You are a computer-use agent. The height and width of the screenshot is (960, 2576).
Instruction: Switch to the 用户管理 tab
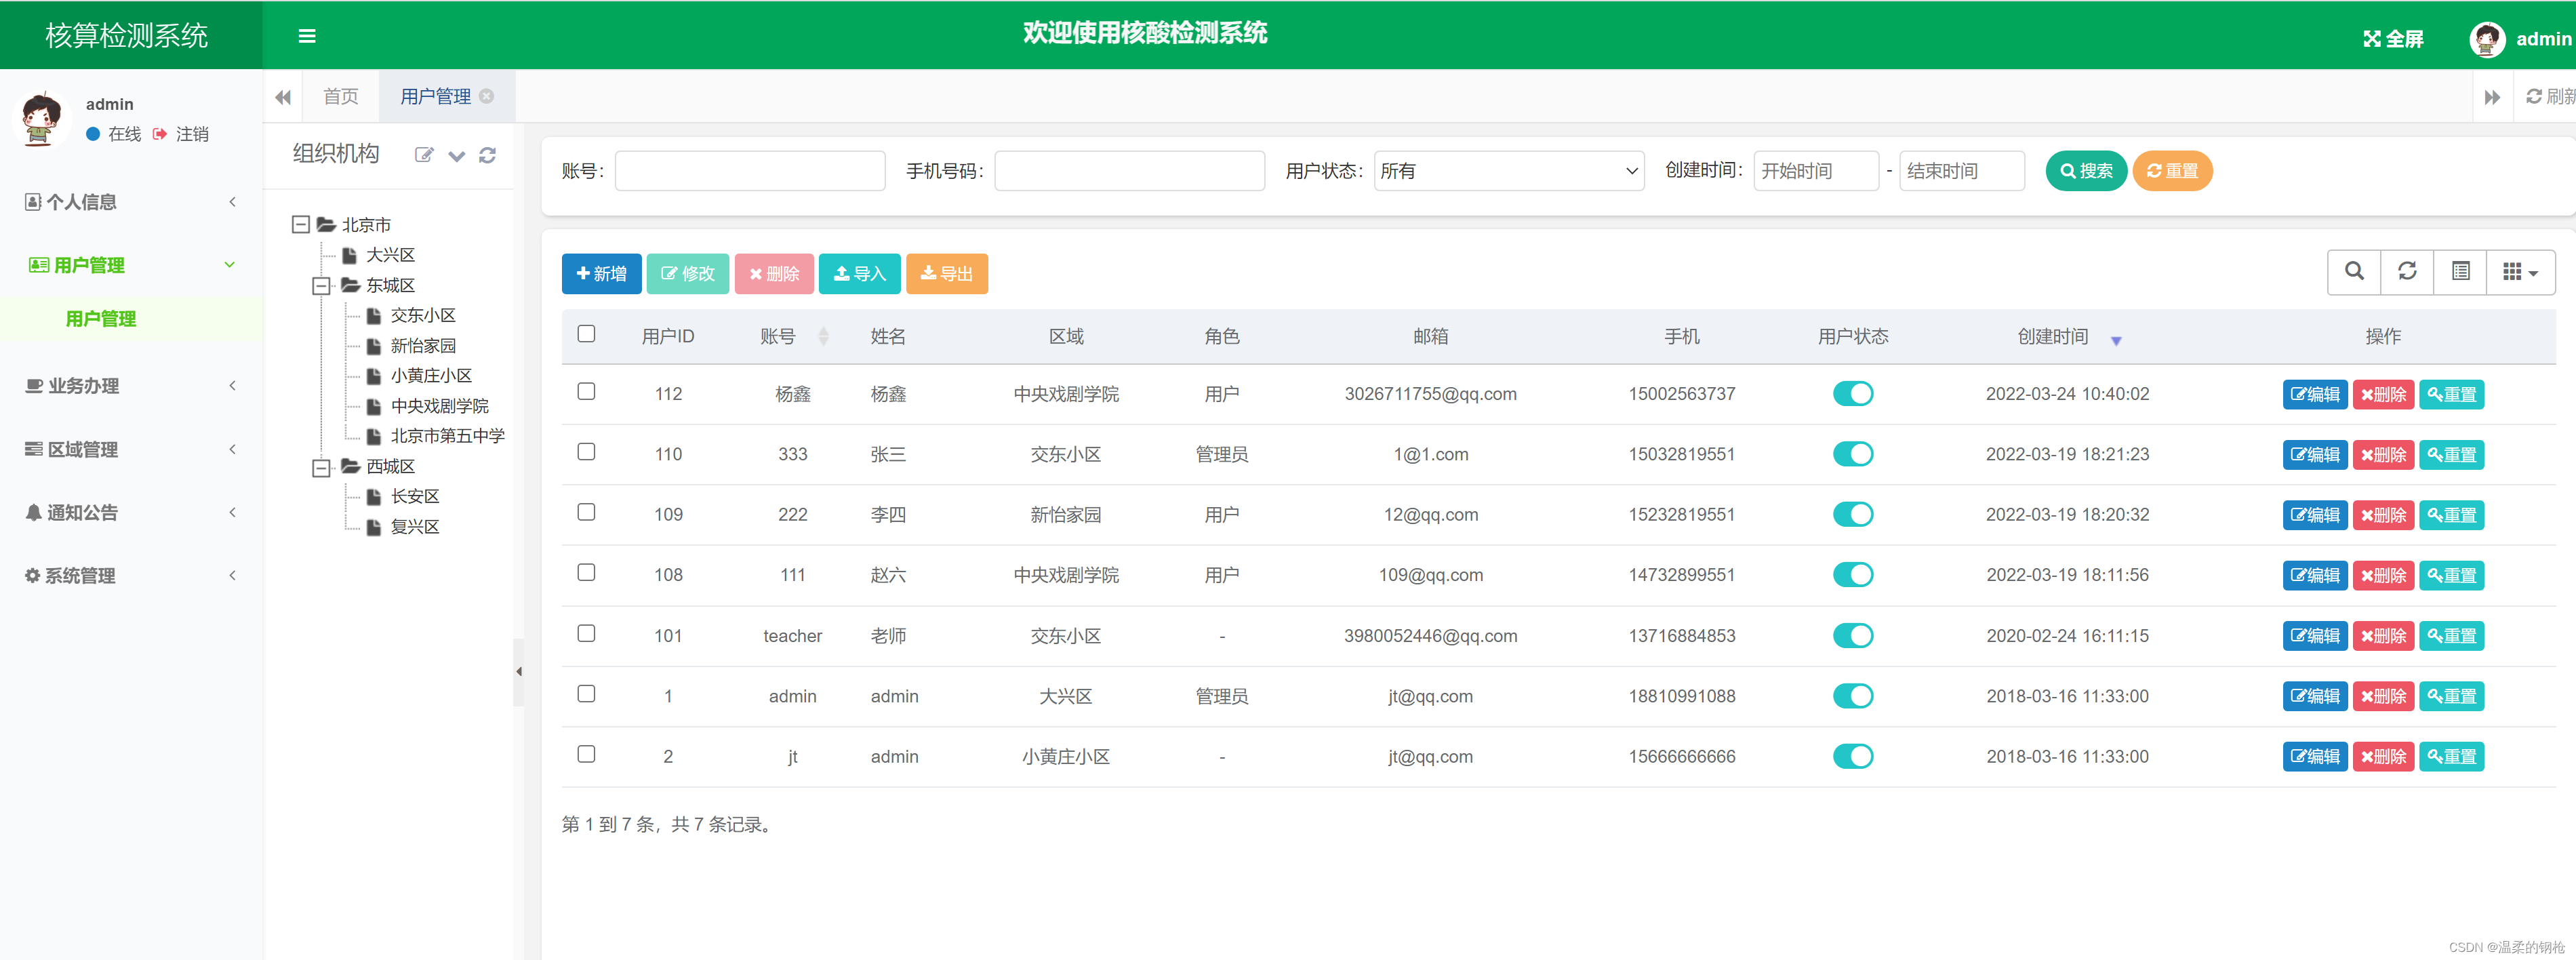[436, 97]
